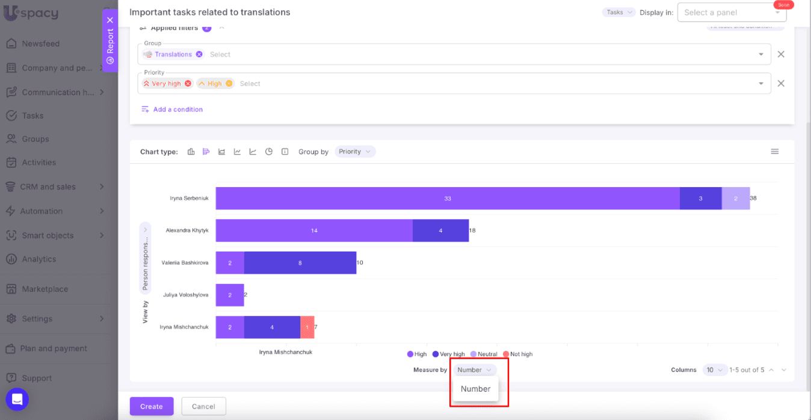This screenshot has height=420, width=811.
Task: Click the Groups people sidebar icon
Action: 11,139
